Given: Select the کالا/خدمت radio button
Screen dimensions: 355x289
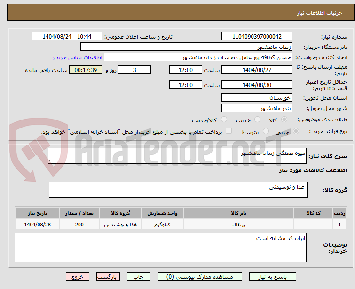Looking at the screenshot, I should (224, 120).
